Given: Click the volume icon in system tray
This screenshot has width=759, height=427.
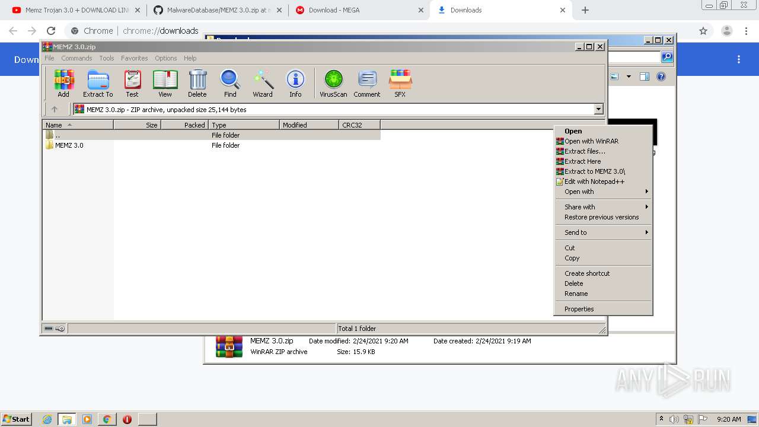Looking at the screenshot, I should point(674,419).
